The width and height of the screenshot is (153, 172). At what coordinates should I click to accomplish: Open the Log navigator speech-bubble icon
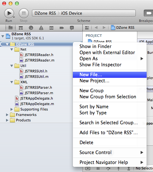tap(72, 28)
